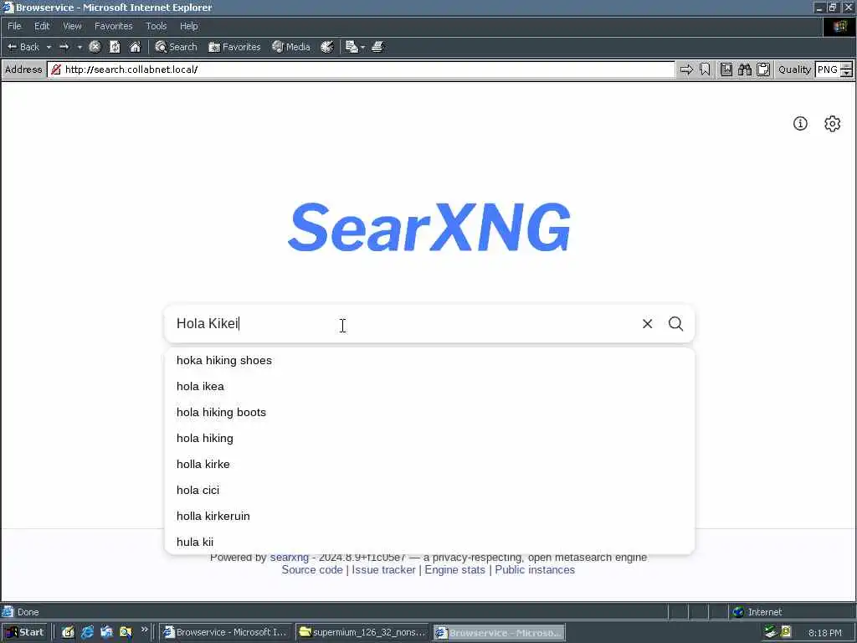Image resolution: width=857 pixels, height=643 pixels.
Task: Click the Stop loading icon
Action: click(95, 47)
